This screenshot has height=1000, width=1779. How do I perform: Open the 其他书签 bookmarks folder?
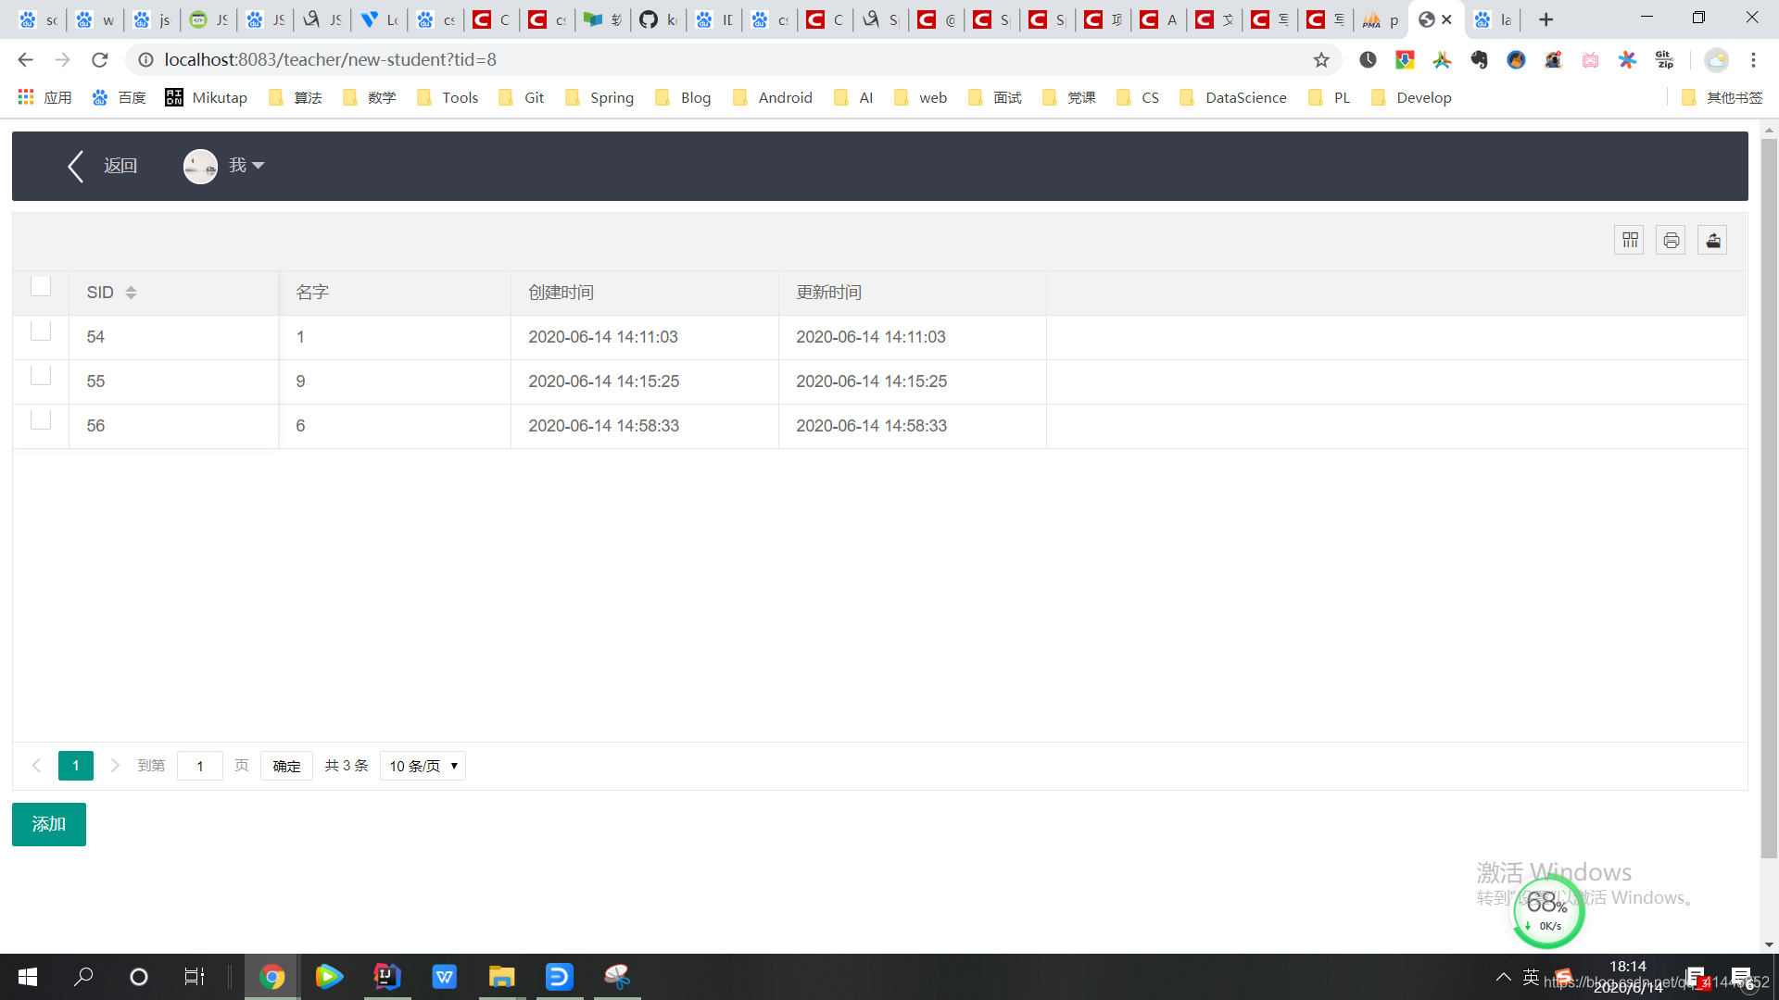click(x=1722, y=98)
